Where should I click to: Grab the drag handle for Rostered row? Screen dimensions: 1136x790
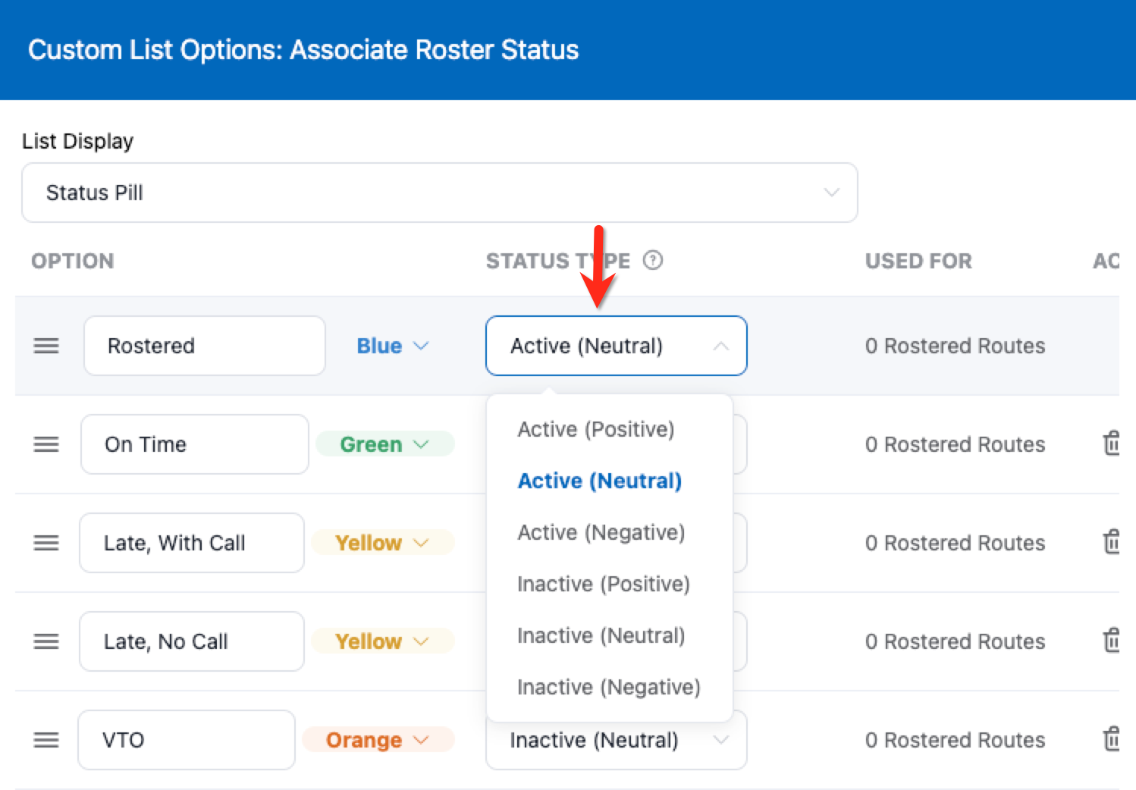(46, 346)
